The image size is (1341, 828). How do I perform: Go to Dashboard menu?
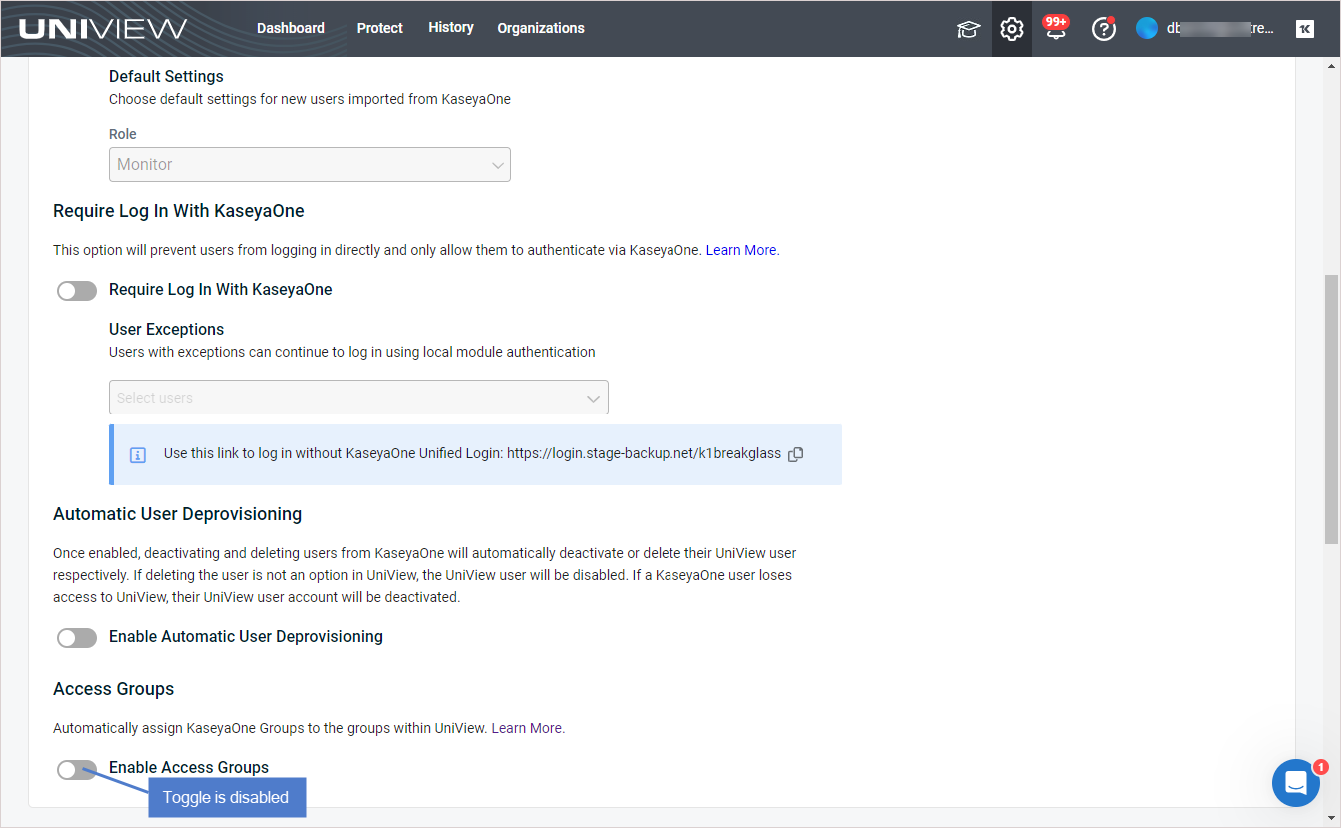pyautogui.click(x=291, y=28)
